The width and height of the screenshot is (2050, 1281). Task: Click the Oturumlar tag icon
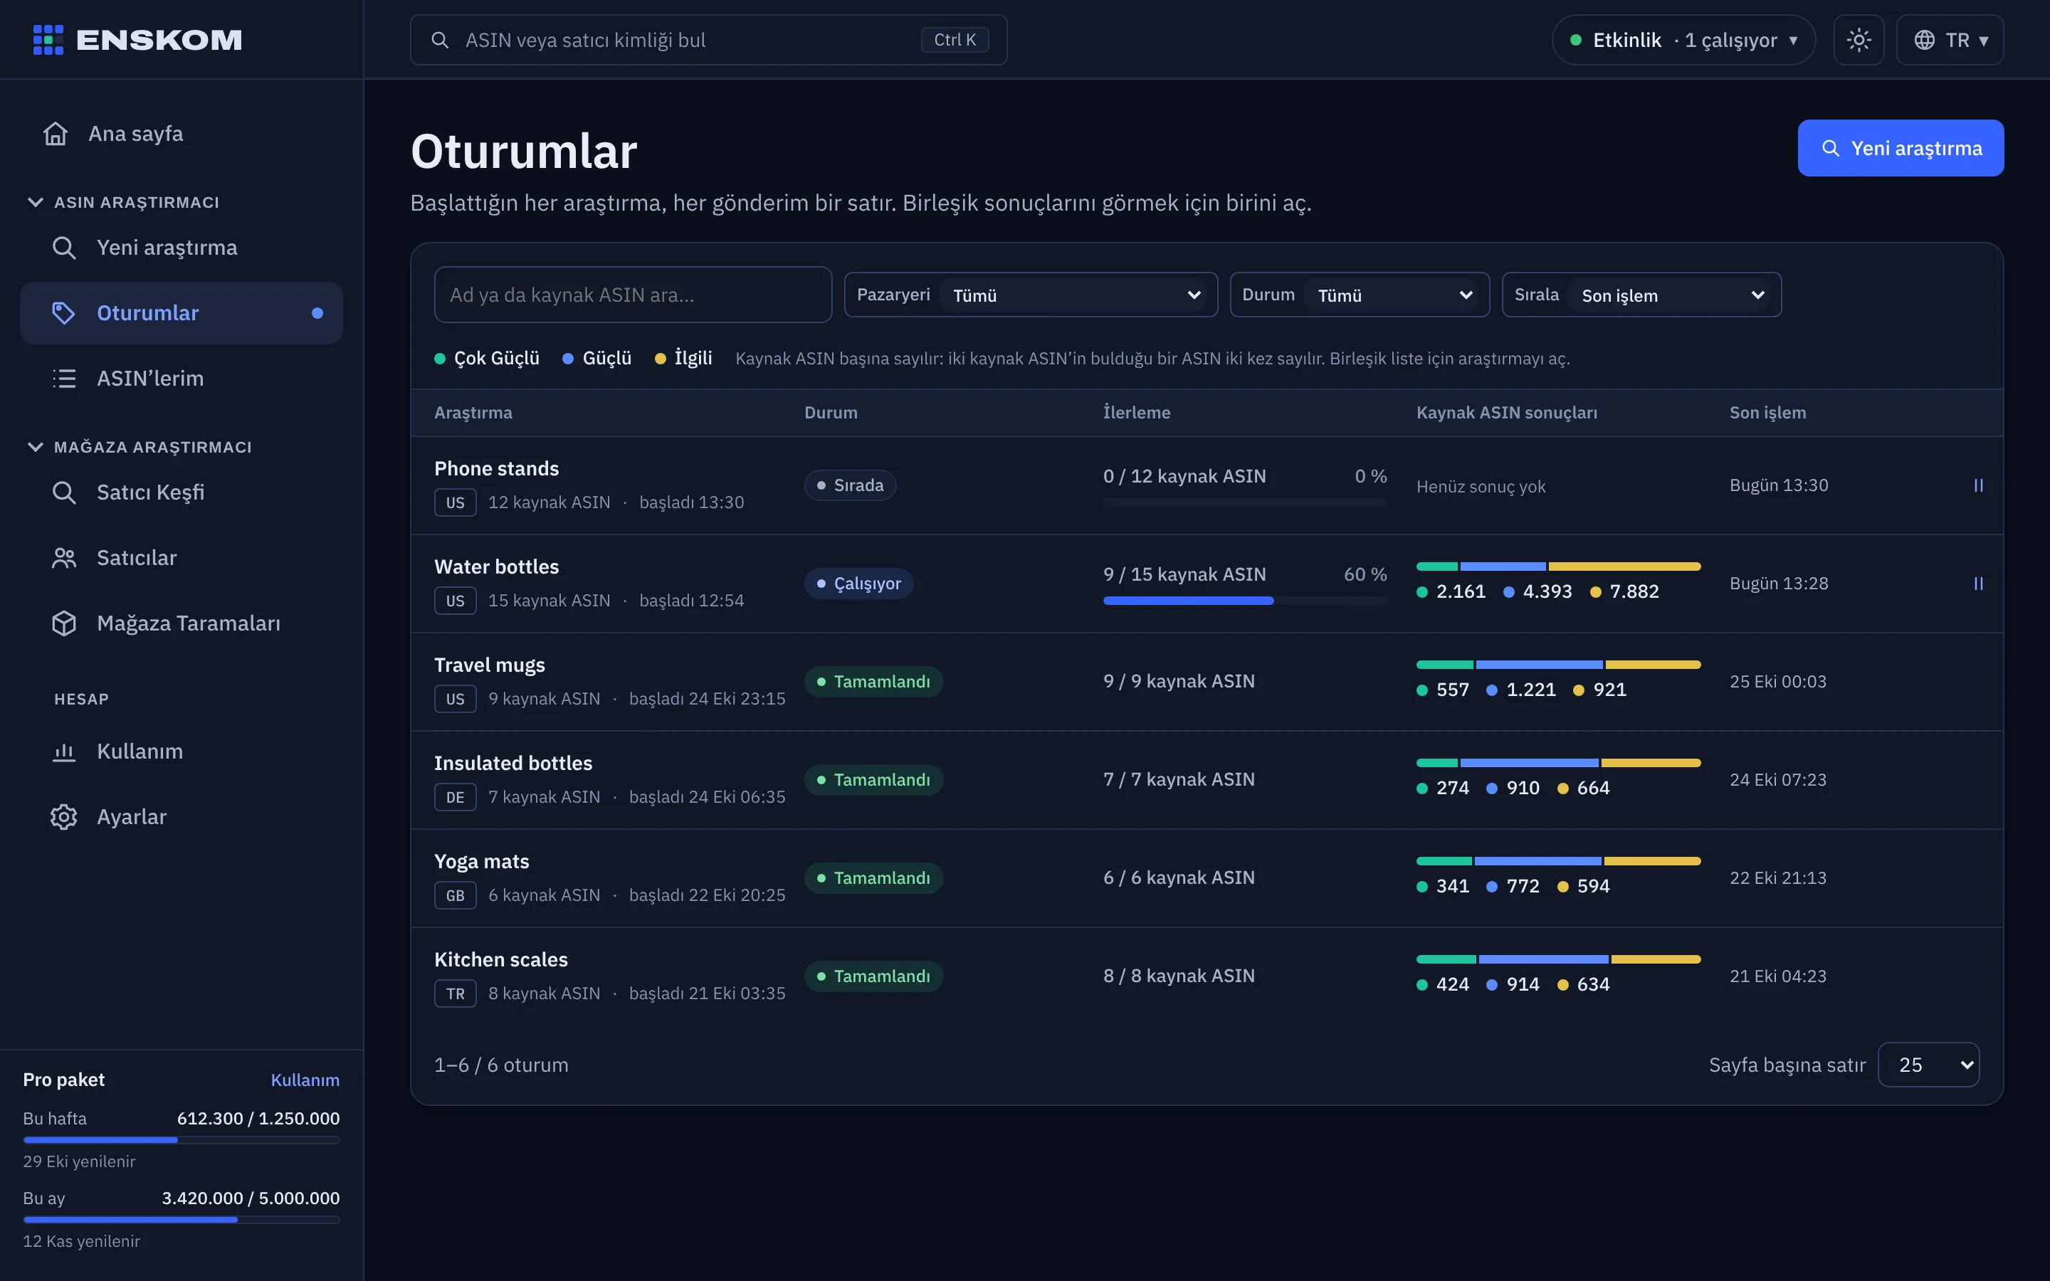[64, 312]
